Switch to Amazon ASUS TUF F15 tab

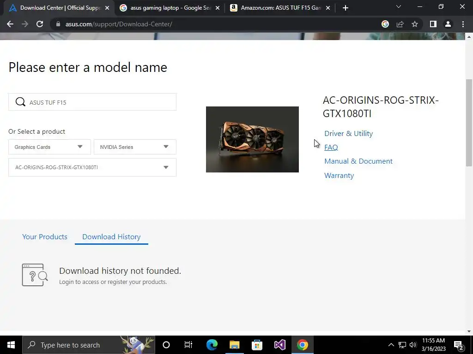click(281, 8)
